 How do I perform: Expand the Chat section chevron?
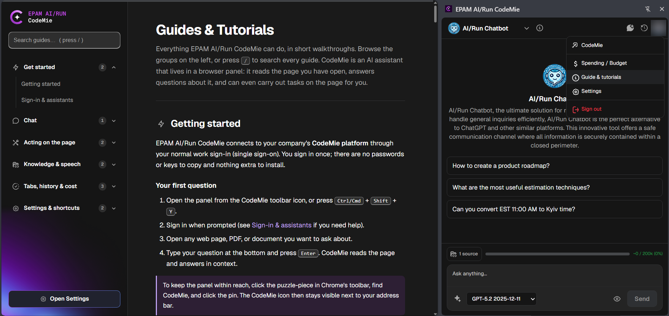[114, 121]
